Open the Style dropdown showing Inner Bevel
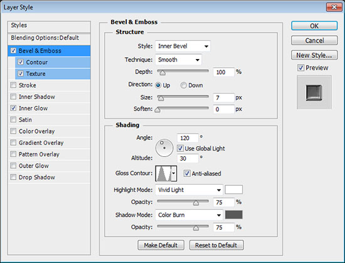Screen dimensions: 345x263 pyautogui.click(x=183, y=46)
